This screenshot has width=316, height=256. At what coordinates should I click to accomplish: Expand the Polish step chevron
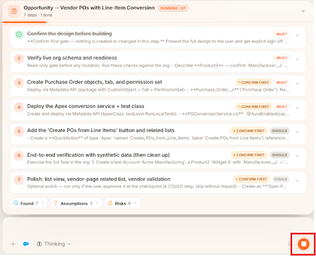(297, 181)
